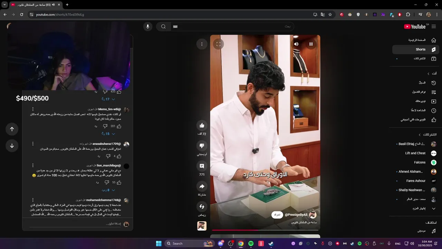Reload the page
Screen dimensions: 442x249
click(x=22, y=15)
